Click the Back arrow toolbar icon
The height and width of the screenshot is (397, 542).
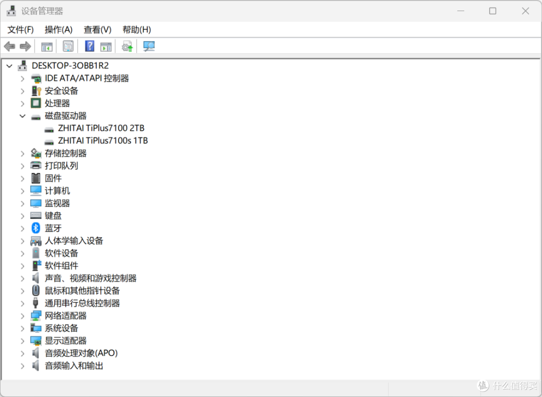(10, 46)
